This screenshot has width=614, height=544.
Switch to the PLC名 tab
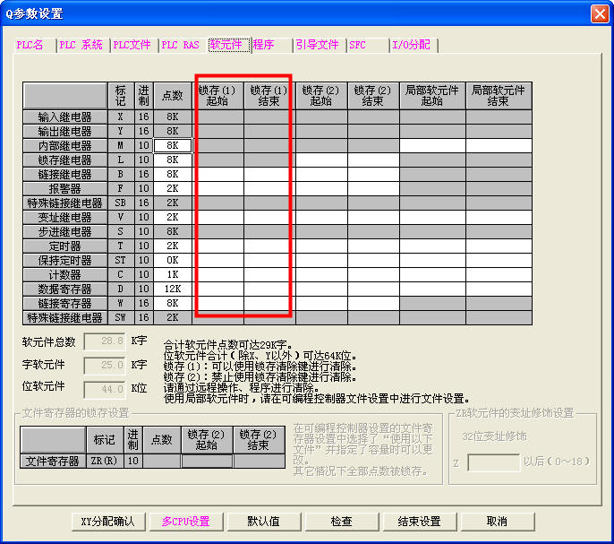pyautogui.click(x=30, y=45)
